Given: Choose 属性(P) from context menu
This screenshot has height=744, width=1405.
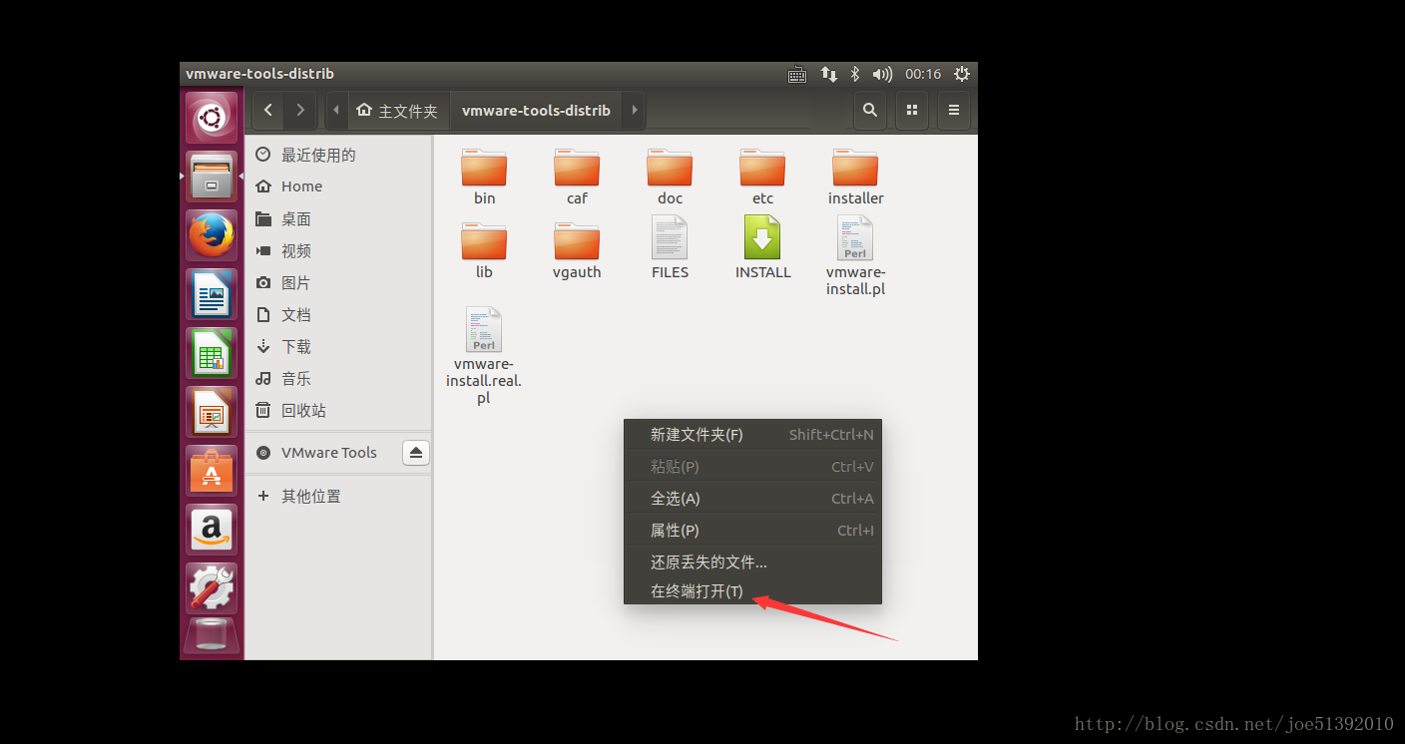Looking at the screenshot, I should click(752, 531).
